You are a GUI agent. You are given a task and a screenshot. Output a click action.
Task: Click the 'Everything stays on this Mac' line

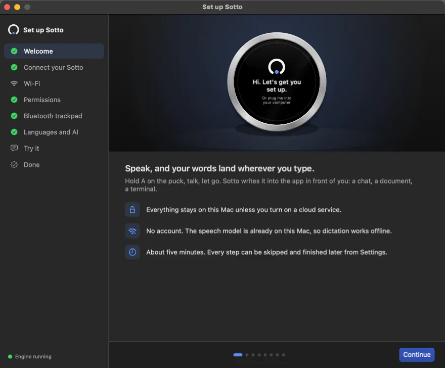pos(244,210)
